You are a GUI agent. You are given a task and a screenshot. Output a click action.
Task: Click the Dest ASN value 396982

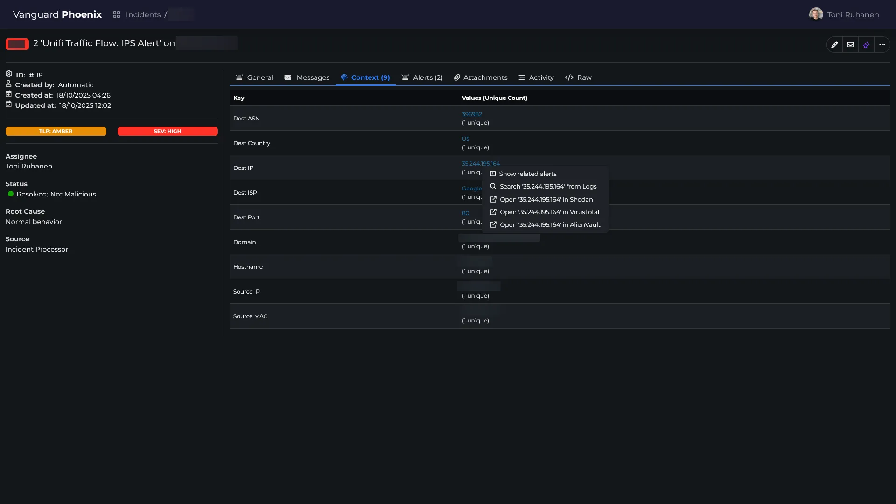[472, 114]
